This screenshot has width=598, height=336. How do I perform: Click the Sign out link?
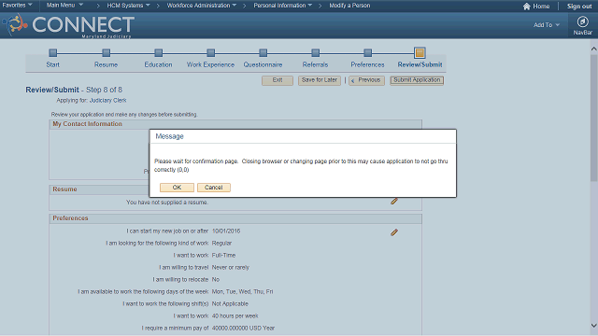579,7
